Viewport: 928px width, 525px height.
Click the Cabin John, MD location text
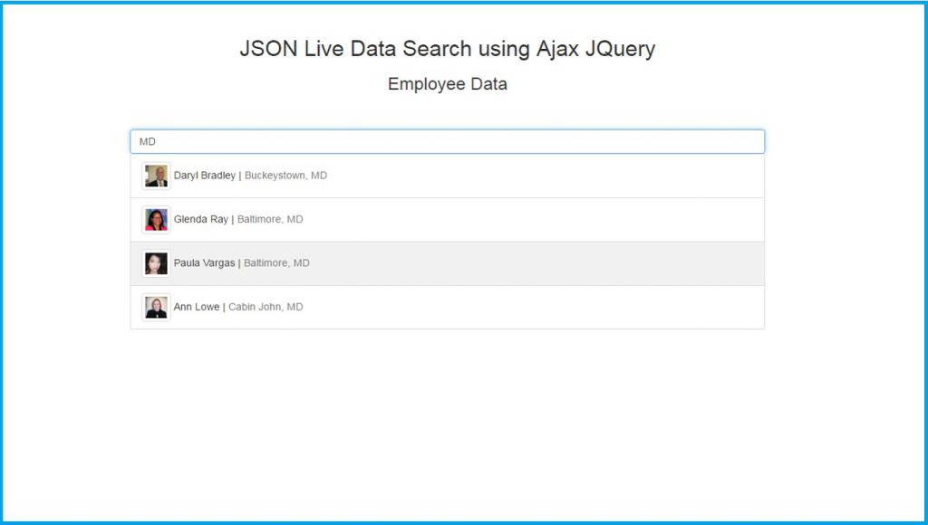(x=266, y=307)
